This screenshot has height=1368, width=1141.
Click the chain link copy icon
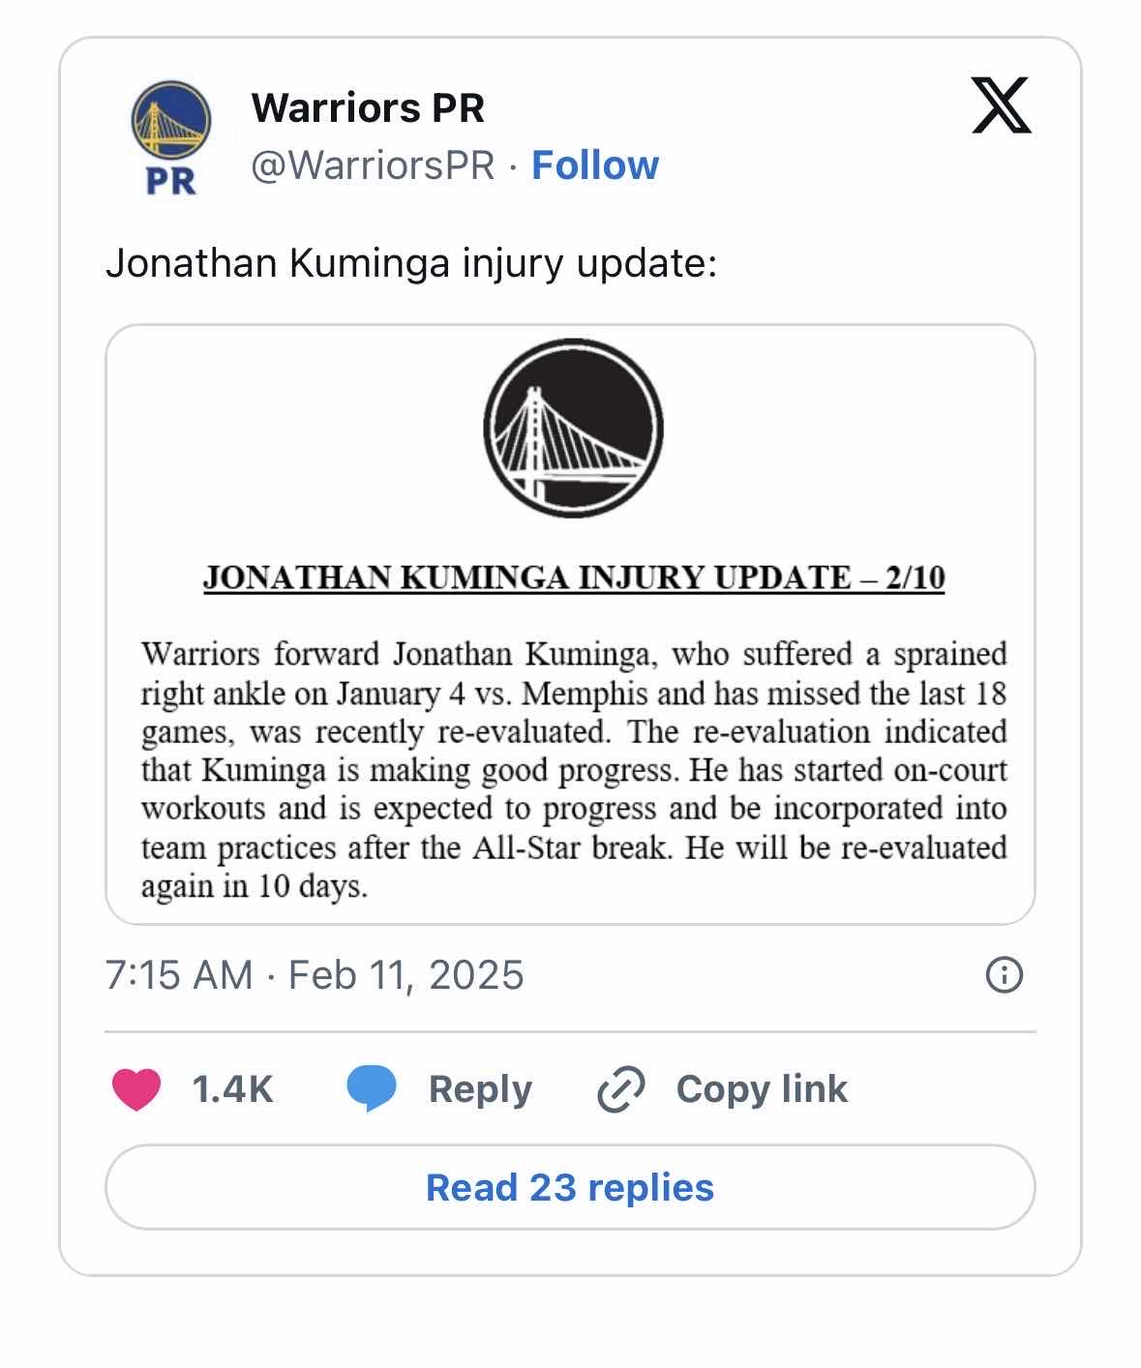620,1089
